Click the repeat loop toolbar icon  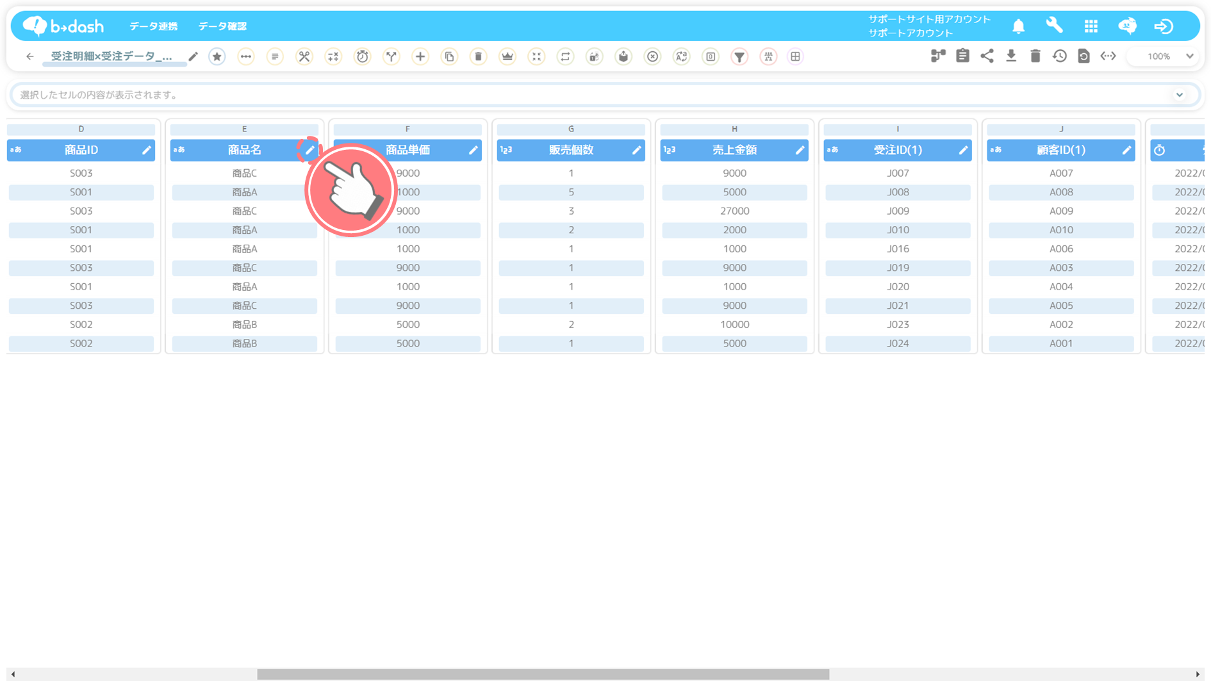[565, 56]
